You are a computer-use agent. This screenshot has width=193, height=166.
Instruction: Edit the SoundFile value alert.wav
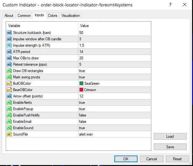coord(86,134)
